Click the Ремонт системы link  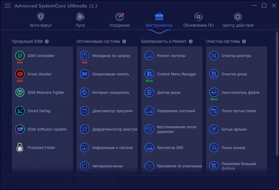pyautogui.click(x=171, y=56)
